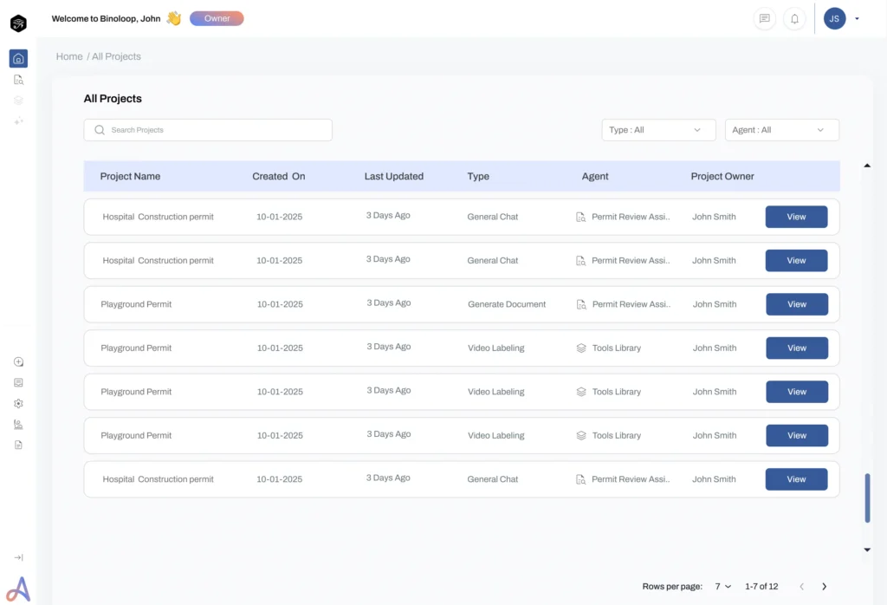
Task: Open the notifications bell
Action: (794, 19)
